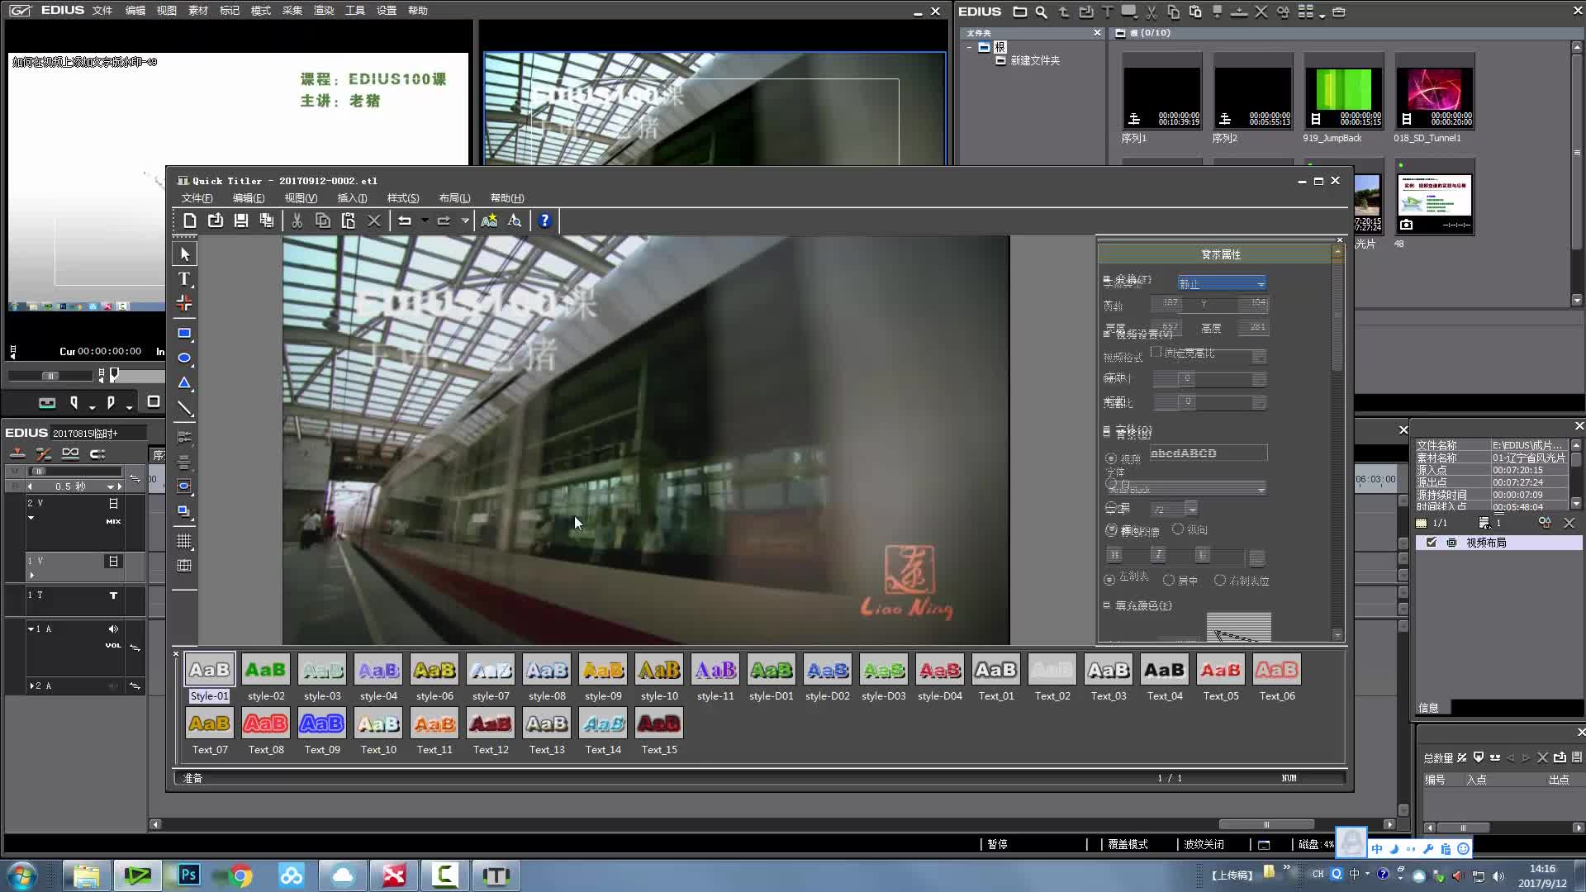Tick the fixed aspect ratio checkbox

tap(1156, 353)
